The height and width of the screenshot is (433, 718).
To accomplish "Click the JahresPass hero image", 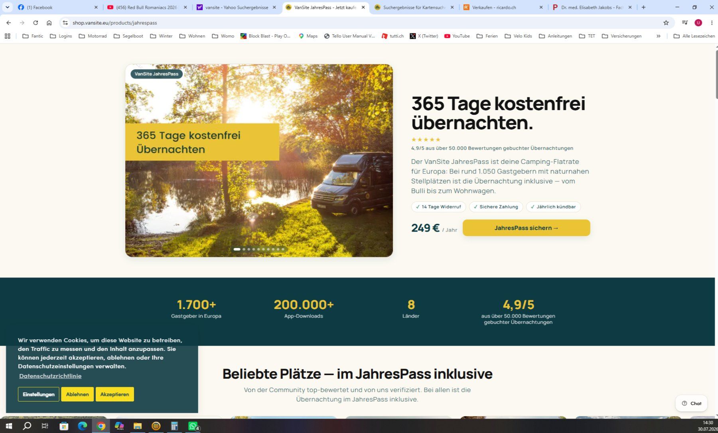I will pyautogui.click(x=259, y=160).
